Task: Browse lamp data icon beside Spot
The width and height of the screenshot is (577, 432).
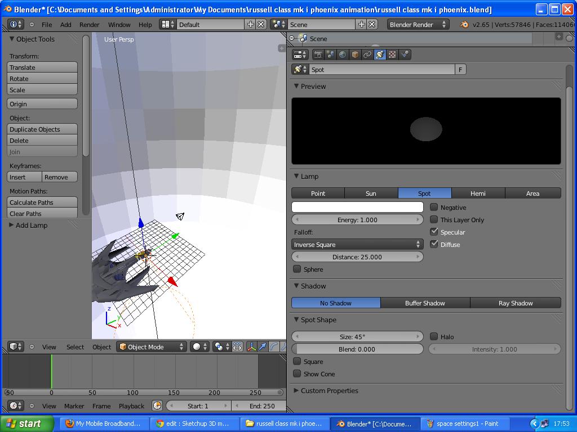Action: tap(300, 69)
